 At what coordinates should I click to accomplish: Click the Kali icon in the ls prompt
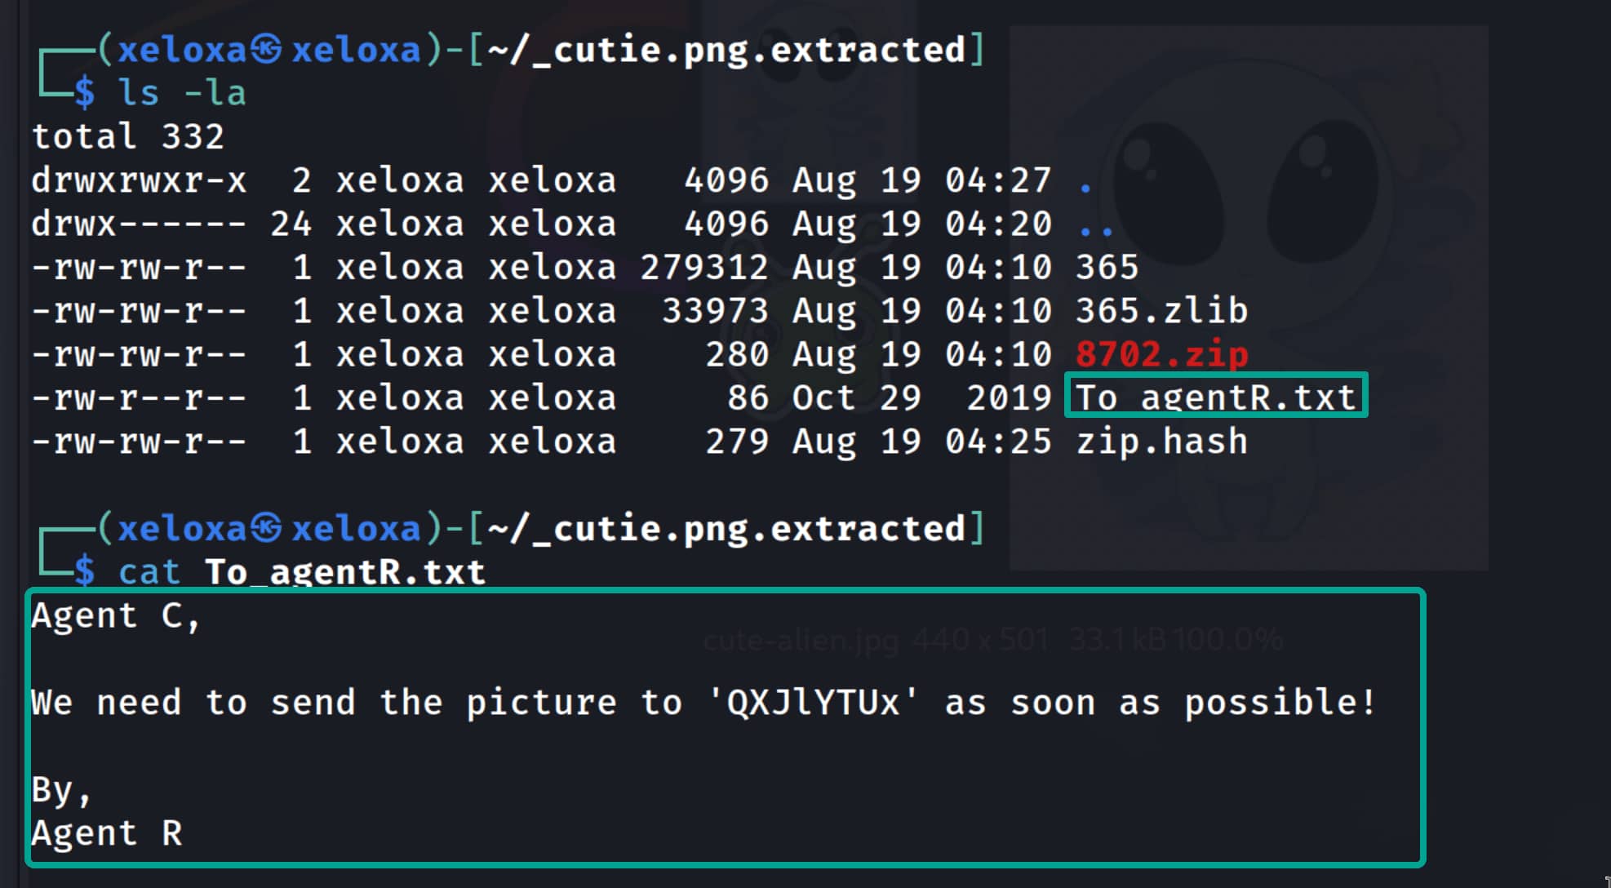point(266,50)
